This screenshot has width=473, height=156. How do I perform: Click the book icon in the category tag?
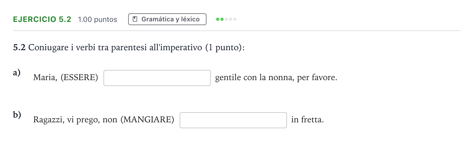click(135, 19)
